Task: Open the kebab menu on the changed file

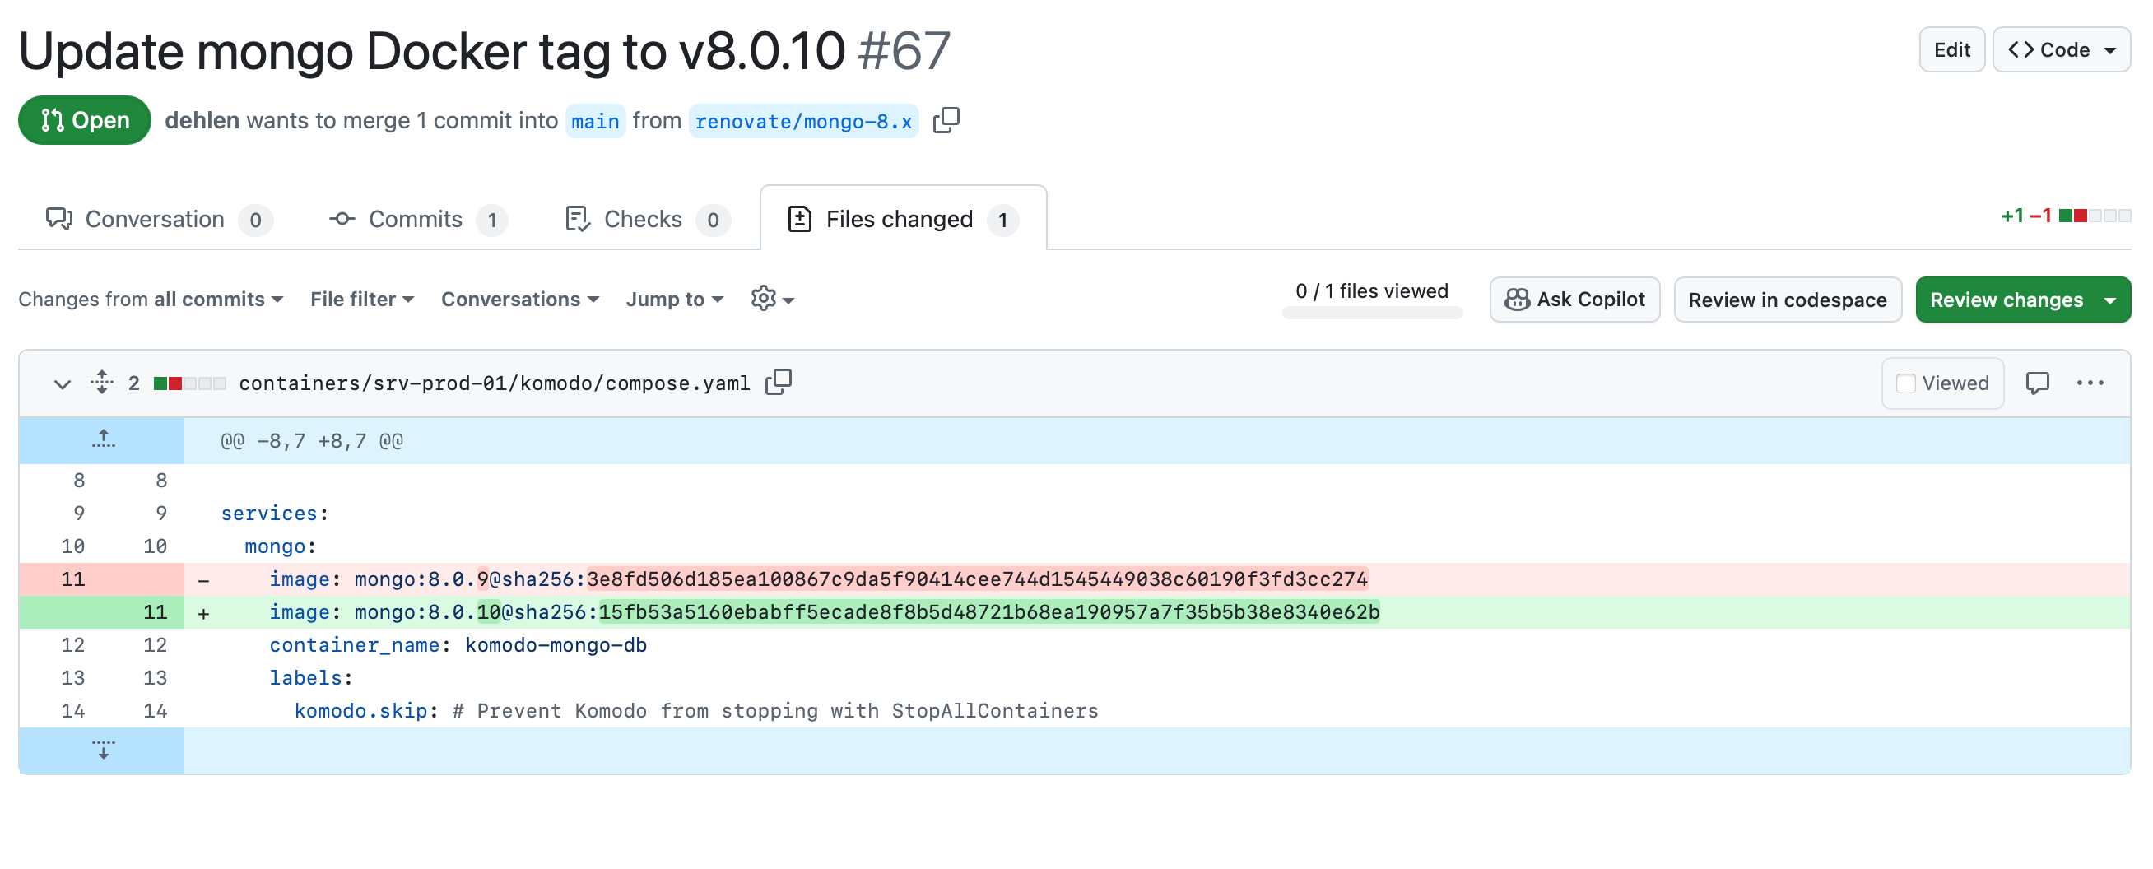Action: point(2091,383)
